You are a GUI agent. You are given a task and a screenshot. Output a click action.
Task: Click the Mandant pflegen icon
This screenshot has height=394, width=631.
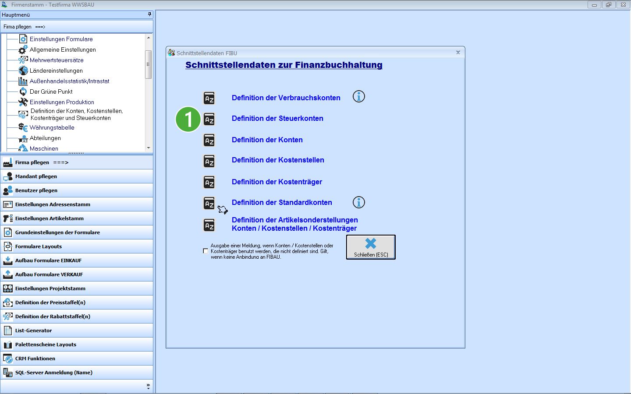click(8, 176)
